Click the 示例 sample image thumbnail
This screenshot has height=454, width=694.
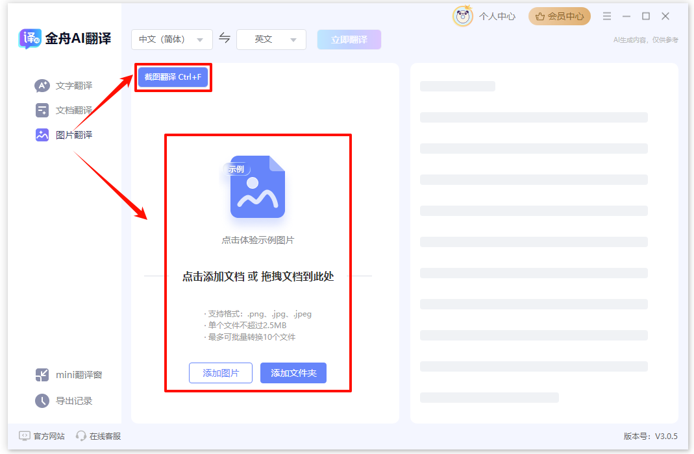(258, 188)
